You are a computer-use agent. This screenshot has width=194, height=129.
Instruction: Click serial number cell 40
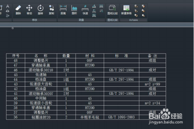coord(16,98)
